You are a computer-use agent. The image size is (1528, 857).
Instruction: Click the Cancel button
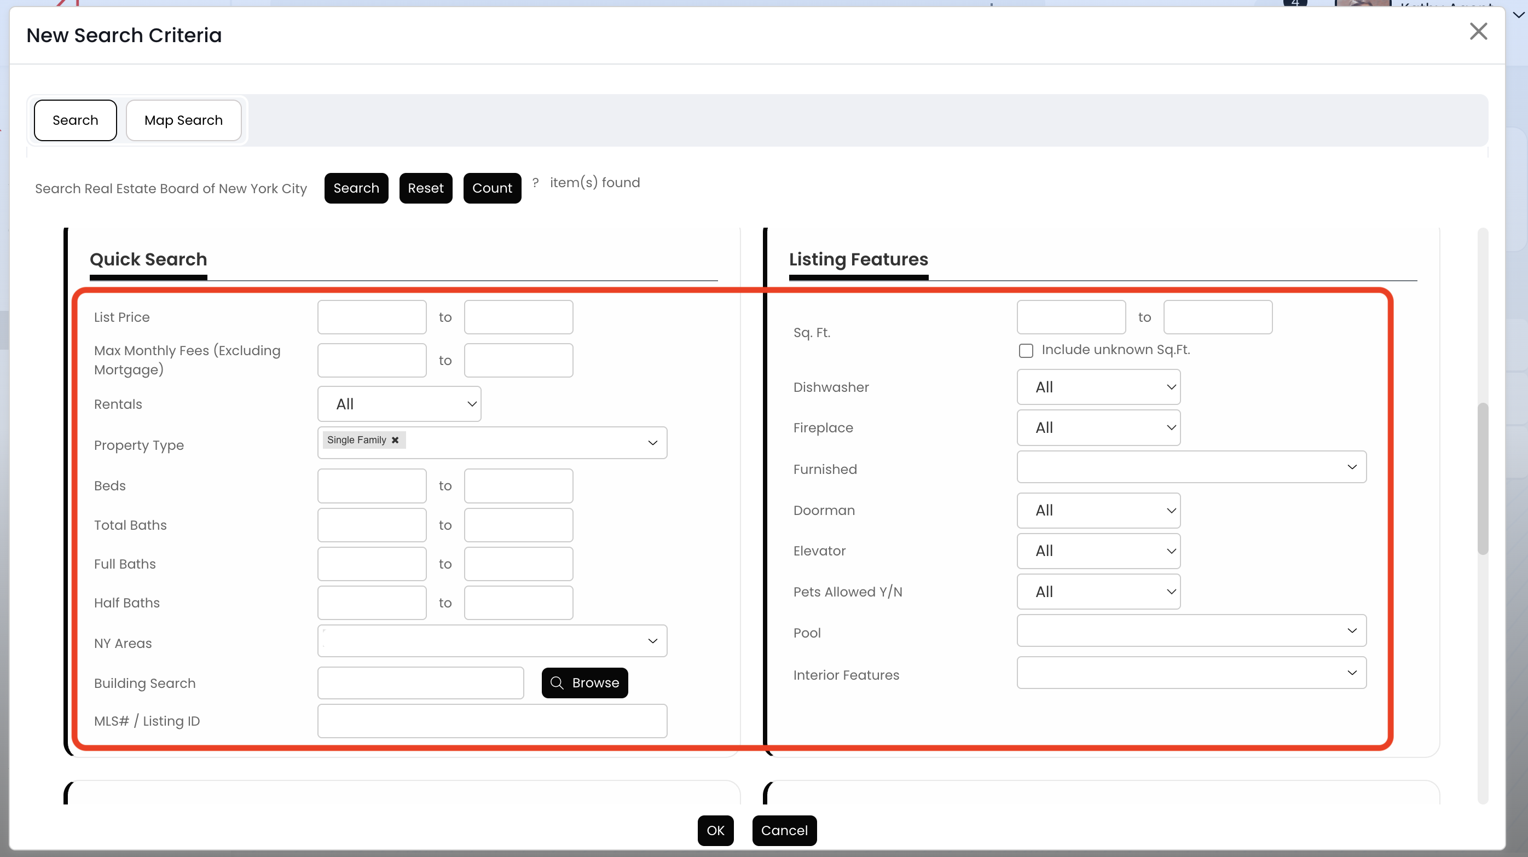click(784, 830)
